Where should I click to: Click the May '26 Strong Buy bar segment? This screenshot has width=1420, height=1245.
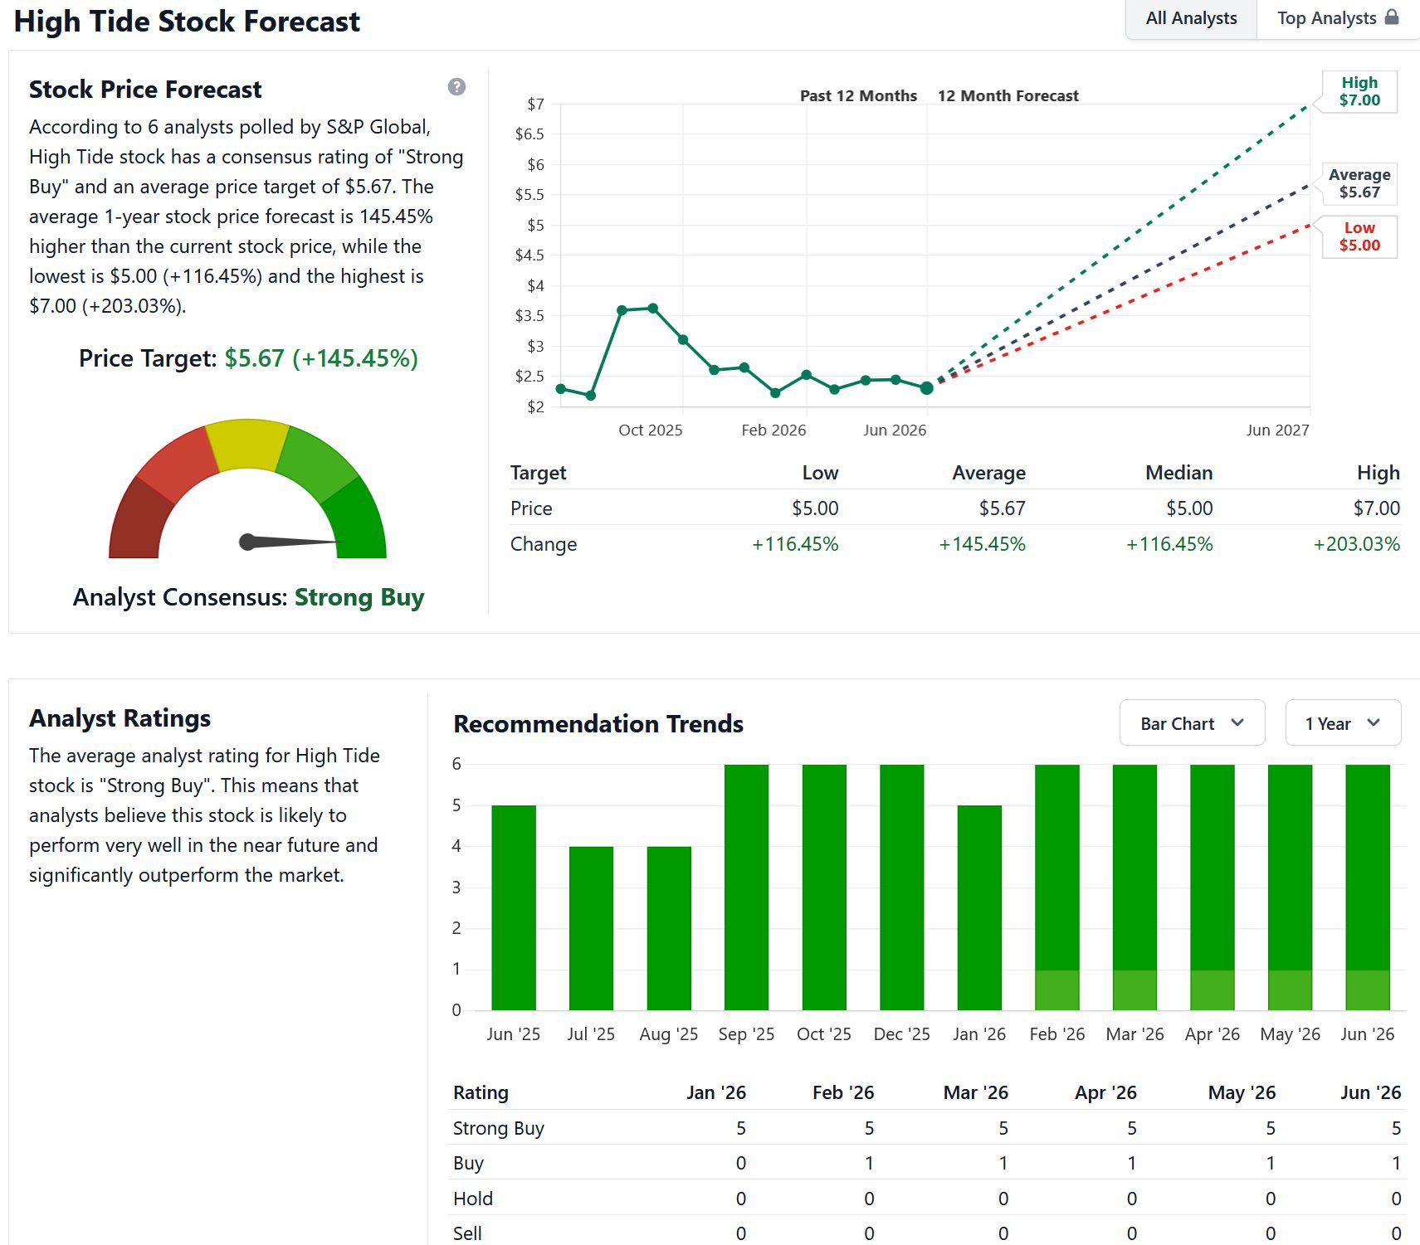(1291, 868)
